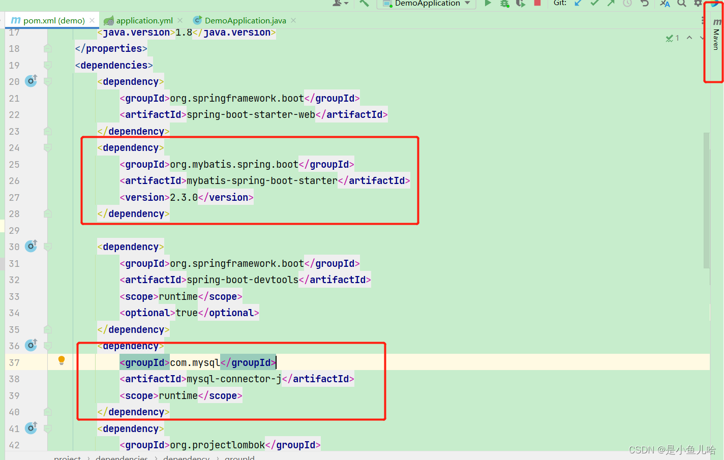Open the DemoApplication run configuration dropdown
Viewport: 724px width, 460px height.
click(427, 3)
